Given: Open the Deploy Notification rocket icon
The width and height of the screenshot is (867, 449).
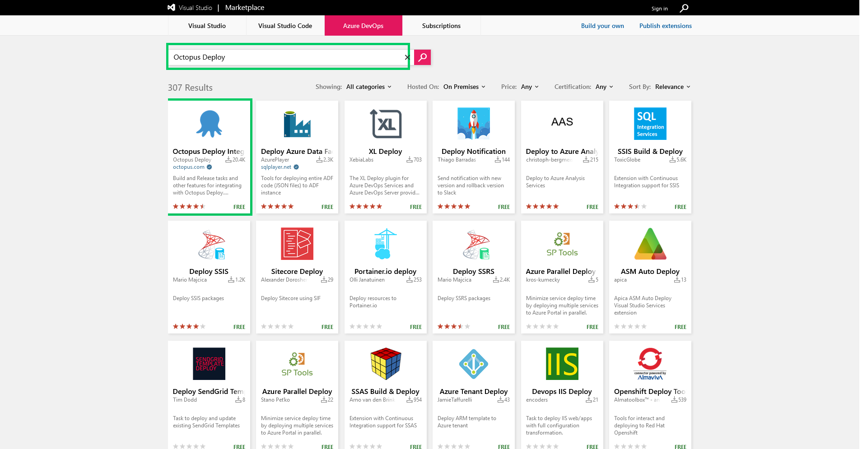Looking at the screenshot, I should 474,124.
